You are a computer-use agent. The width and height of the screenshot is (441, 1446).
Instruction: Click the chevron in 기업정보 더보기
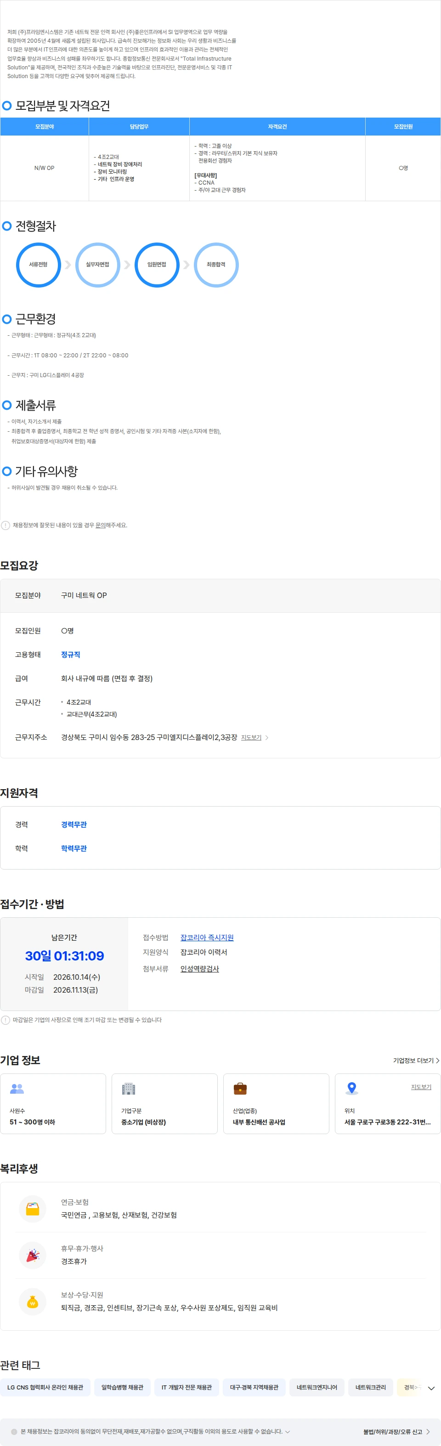(x=438, y=1060)
